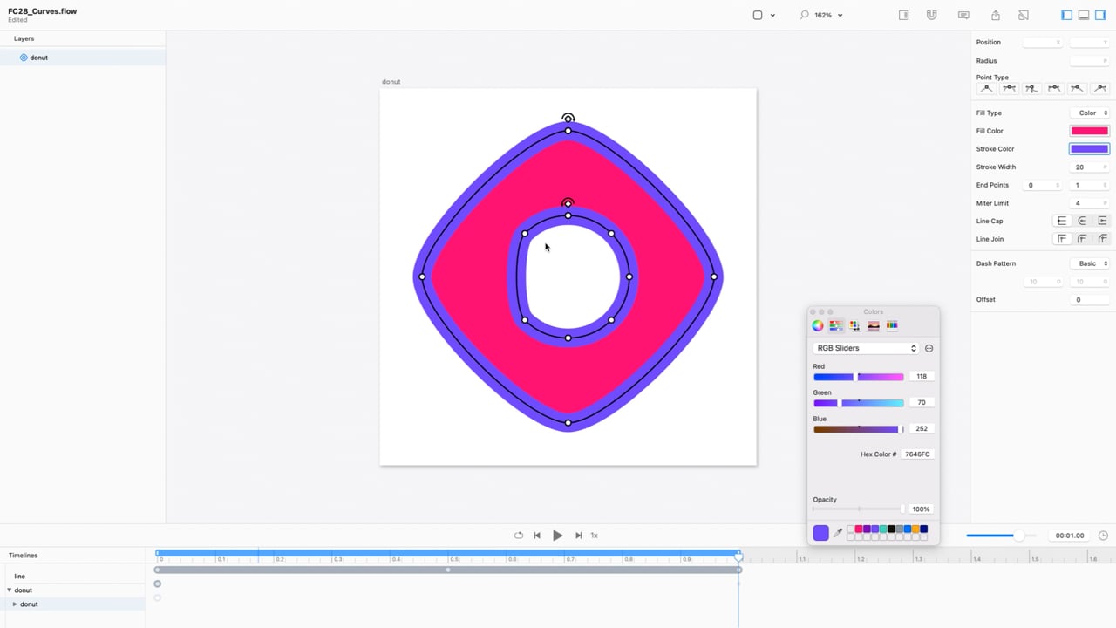Select the donut layer in Layers list
1116x628 pixels.
point(83,58)
